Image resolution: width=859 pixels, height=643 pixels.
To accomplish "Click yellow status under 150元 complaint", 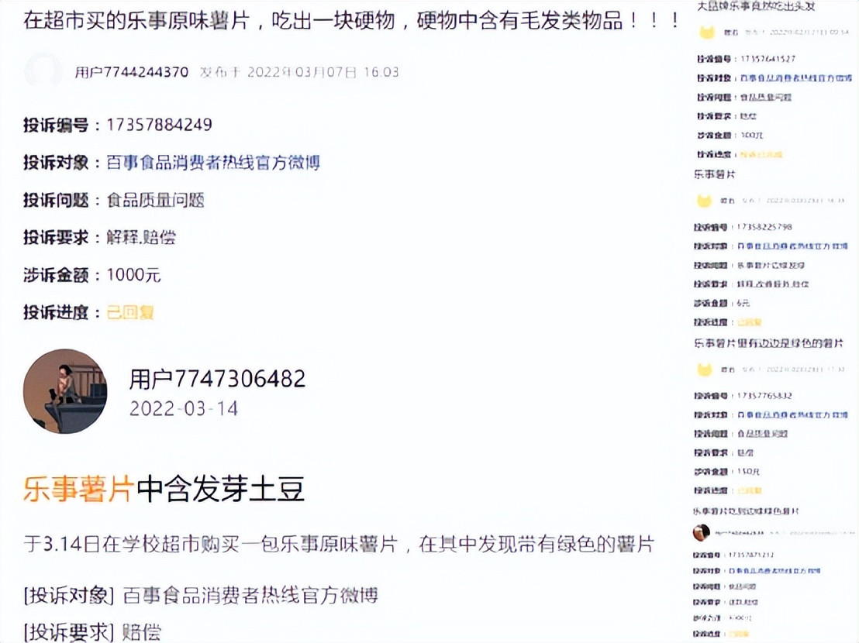I will coord(750,490).
